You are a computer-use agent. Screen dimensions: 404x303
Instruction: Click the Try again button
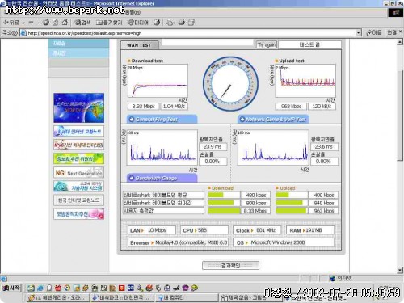pos(266,44)
